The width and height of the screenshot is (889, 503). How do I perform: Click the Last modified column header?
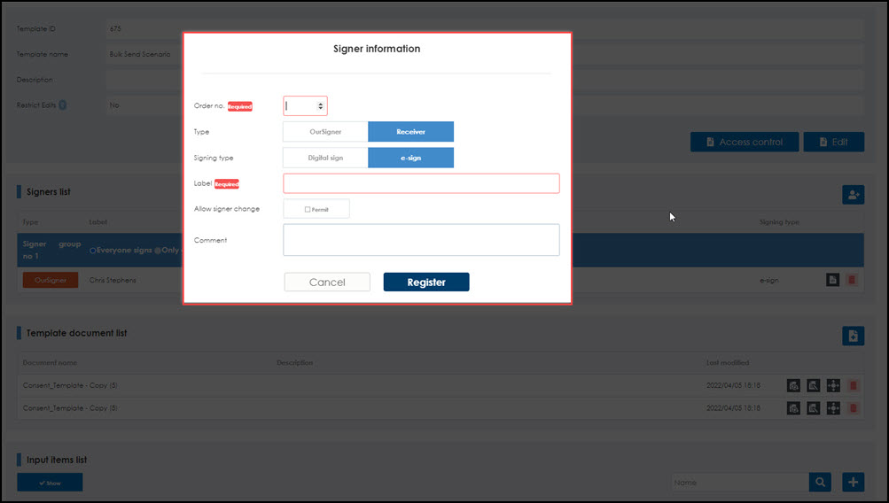(728, 362)
